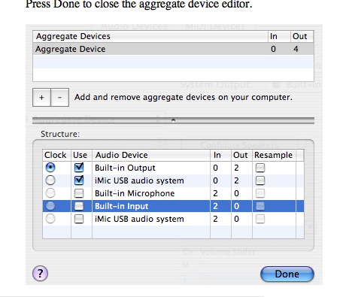This screenshot has height=297, width=346.
Task: Select the highlighted Built-in Input row name
Action: [122, 206]
